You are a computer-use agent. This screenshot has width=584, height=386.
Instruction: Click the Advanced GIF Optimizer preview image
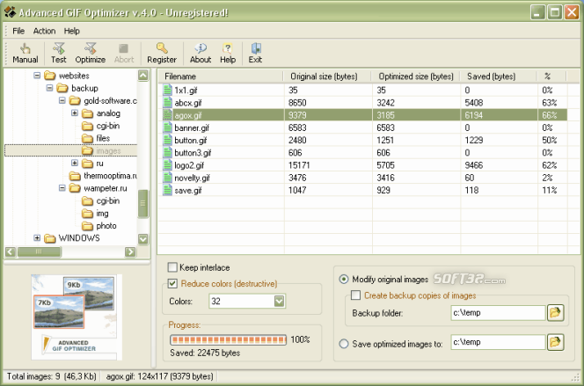click(77, 317)
